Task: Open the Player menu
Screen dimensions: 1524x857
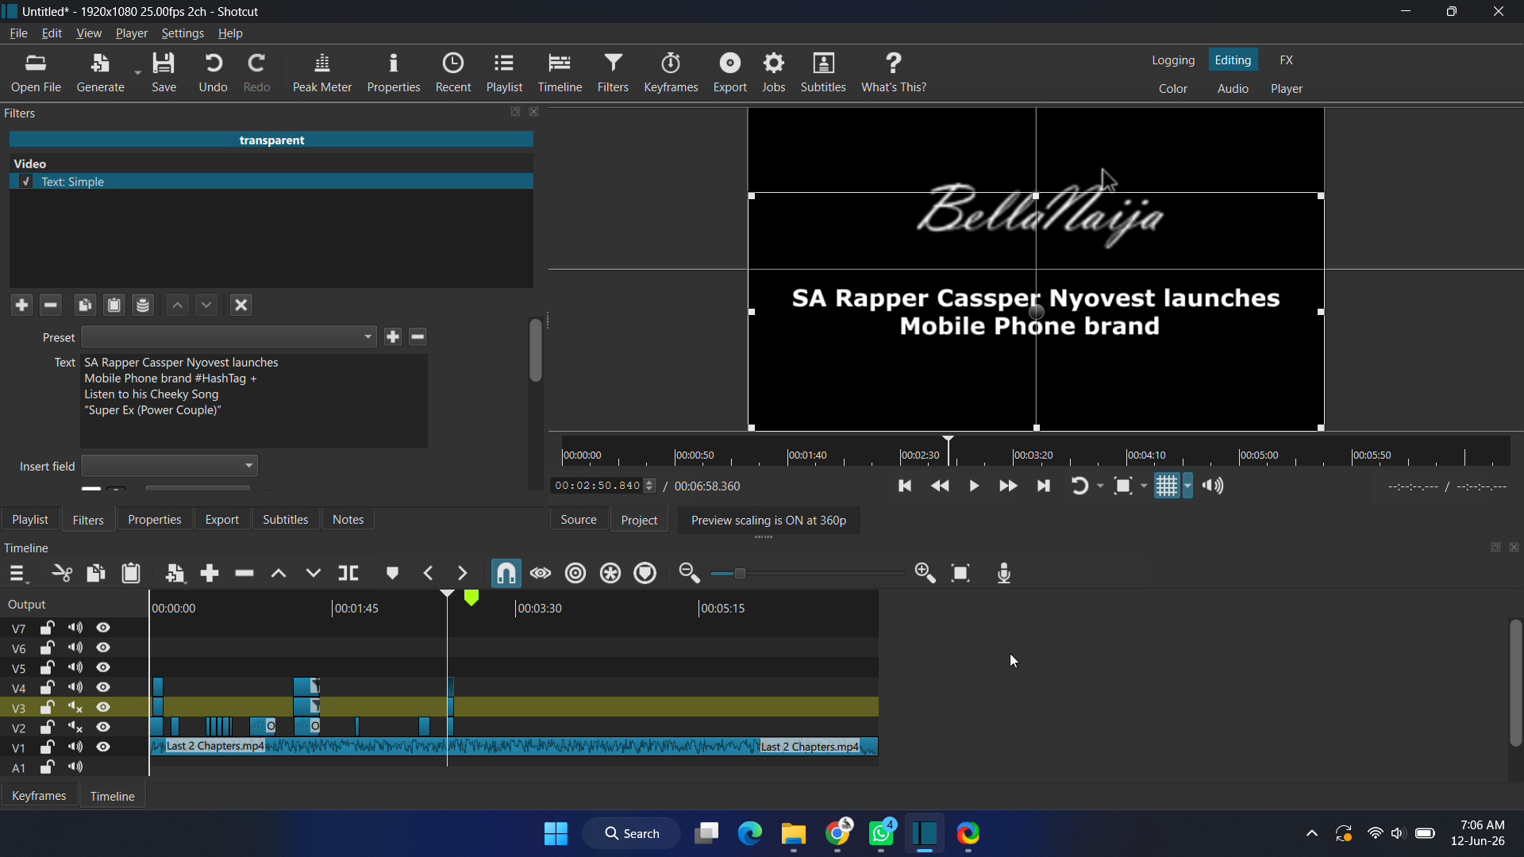Action: pos(132,33)
